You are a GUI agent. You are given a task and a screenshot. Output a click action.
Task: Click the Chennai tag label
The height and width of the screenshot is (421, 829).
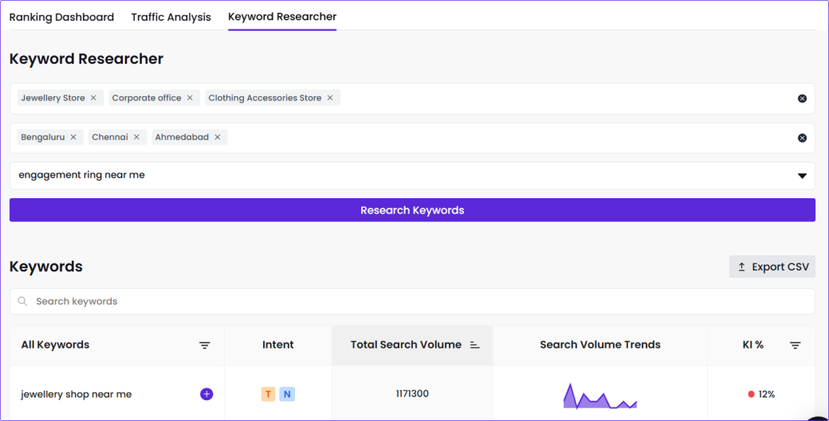pyautogui.click(x=110, y=137)
